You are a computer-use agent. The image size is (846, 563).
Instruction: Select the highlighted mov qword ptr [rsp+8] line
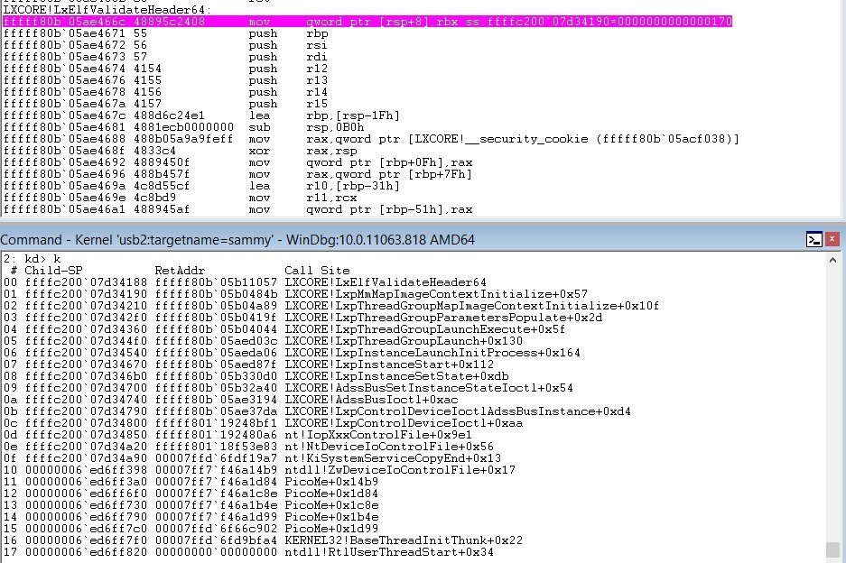click(x=367, y=22)
